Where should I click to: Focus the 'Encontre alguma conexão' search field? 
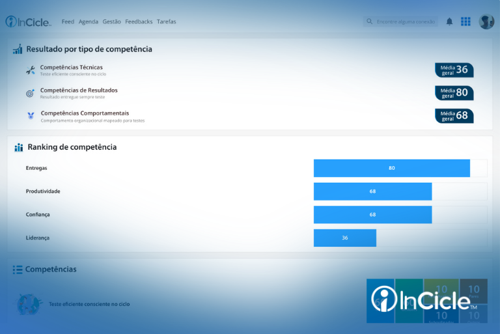400,21
